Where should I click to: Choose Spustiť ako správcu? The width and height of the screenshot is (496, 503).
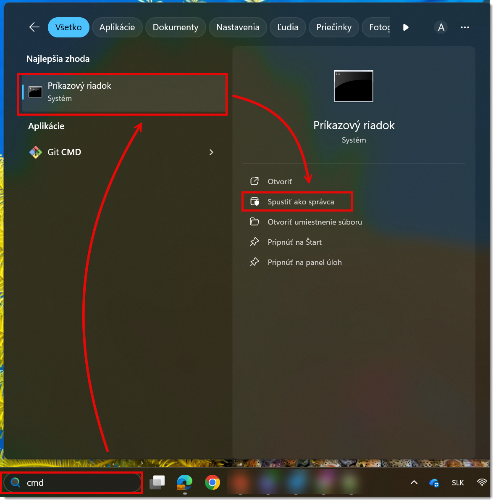click(x=301, y=202)
